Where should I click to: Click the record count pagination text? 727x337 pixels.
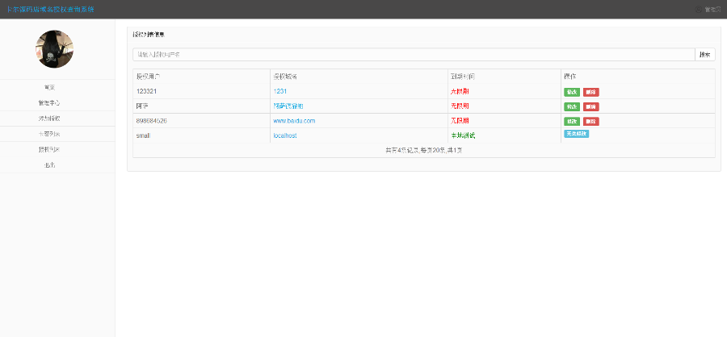tap(424, 151)
